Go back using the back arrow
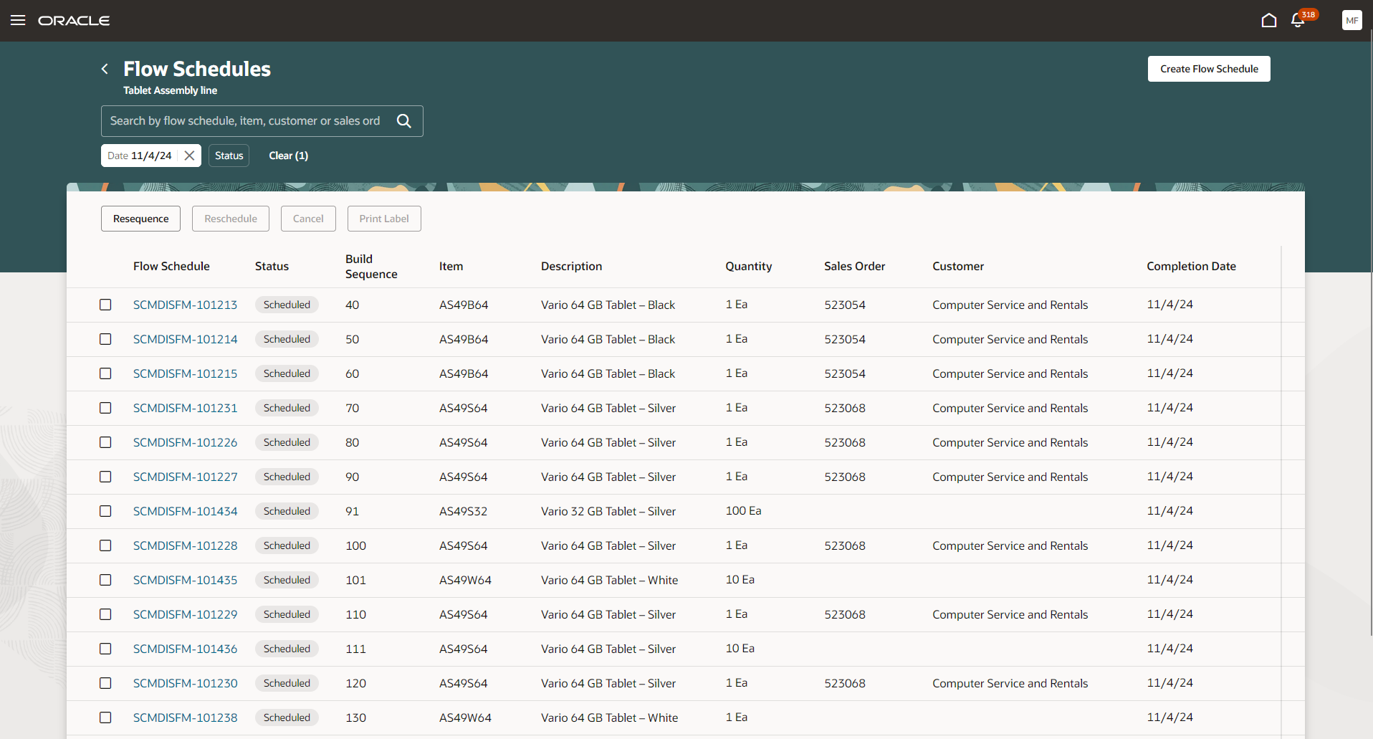 point(105,68)
